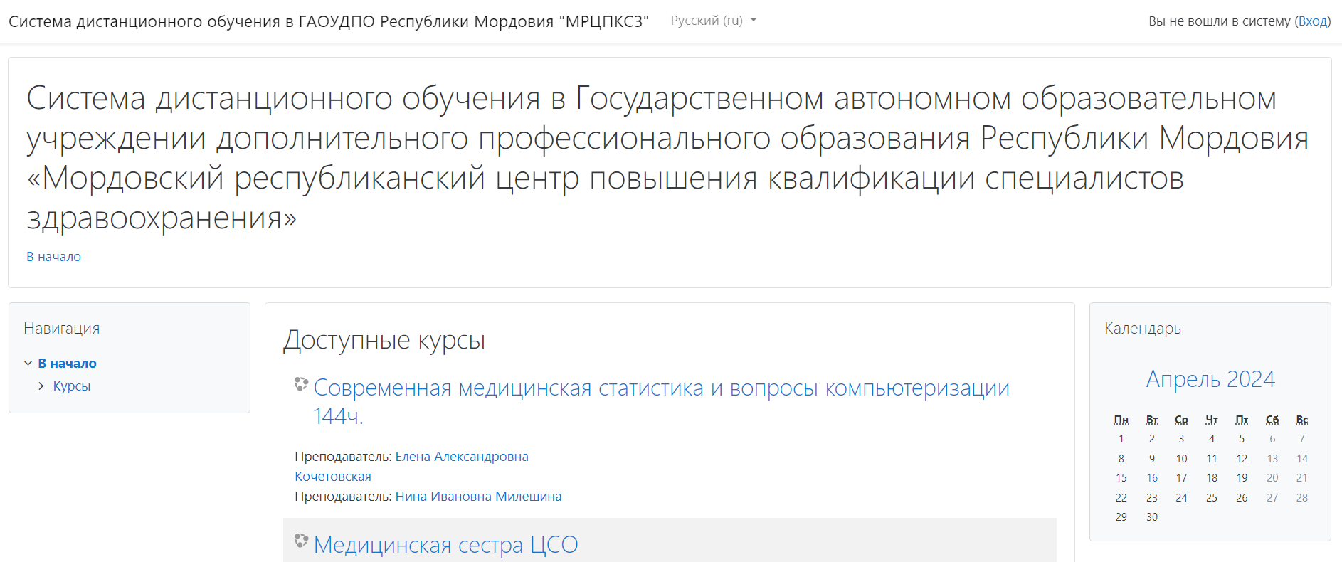View teacher Елена Александровна Кочетовская profile
This screenshot has width=1342, height=562.
click(411, 467)
